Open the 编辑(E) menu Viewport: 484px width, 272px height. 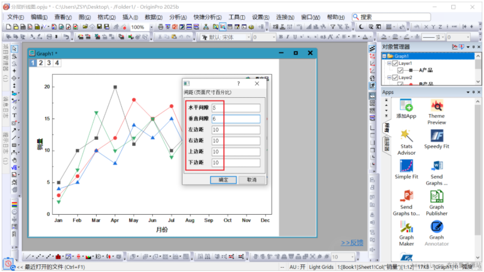pos(39,17)
